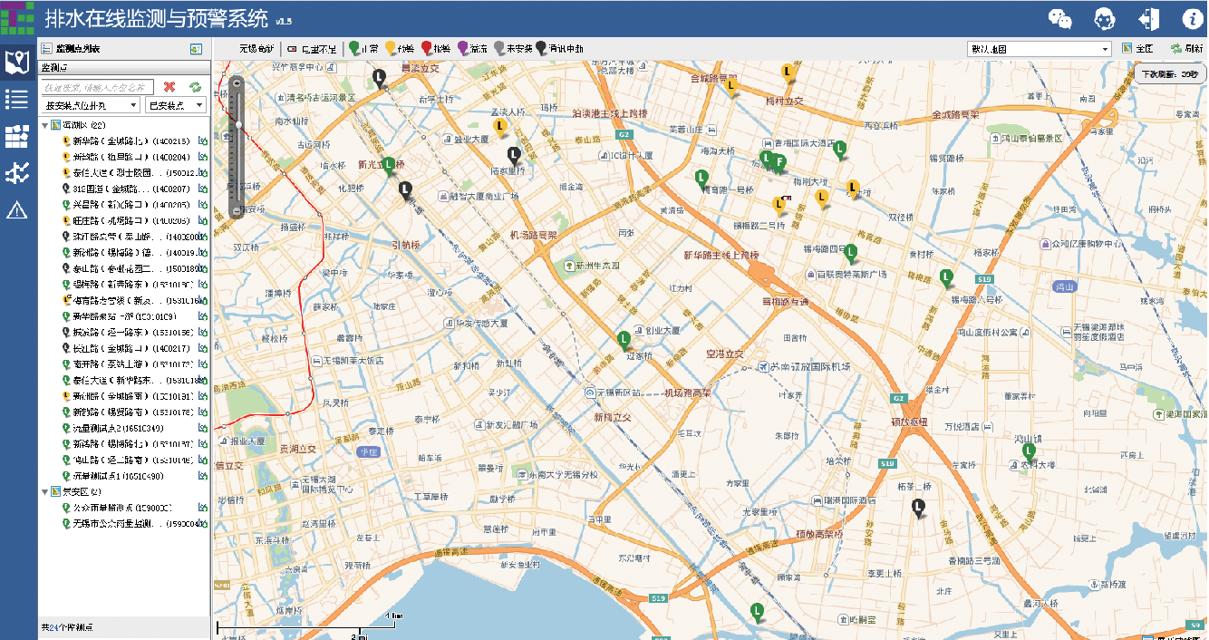Select green marker near 鸿山 at right
The image size is (1209, 640).
1029,452
